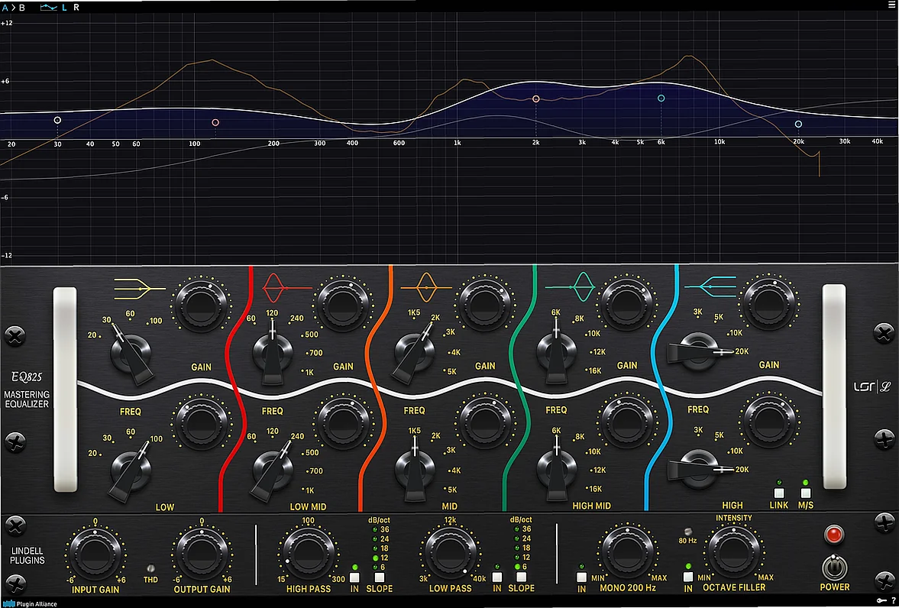Toggle the frequency analyzer curve icon
This screenshot has height=608, width=899.
[47, 6]
